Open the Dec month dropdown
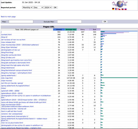Screen dimensions: 138x129 pyautogui.click(x=38, y=8)
